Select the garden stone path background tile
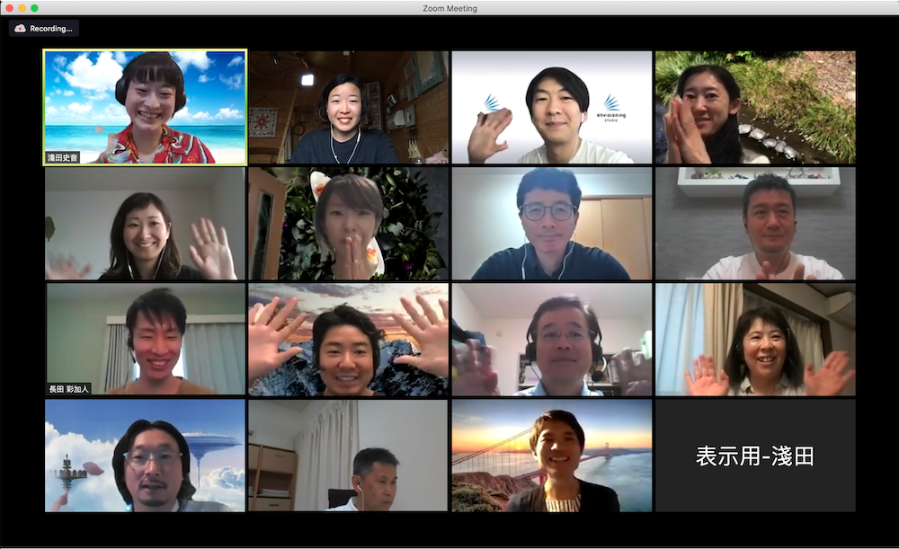 click(x=755, y=107)
